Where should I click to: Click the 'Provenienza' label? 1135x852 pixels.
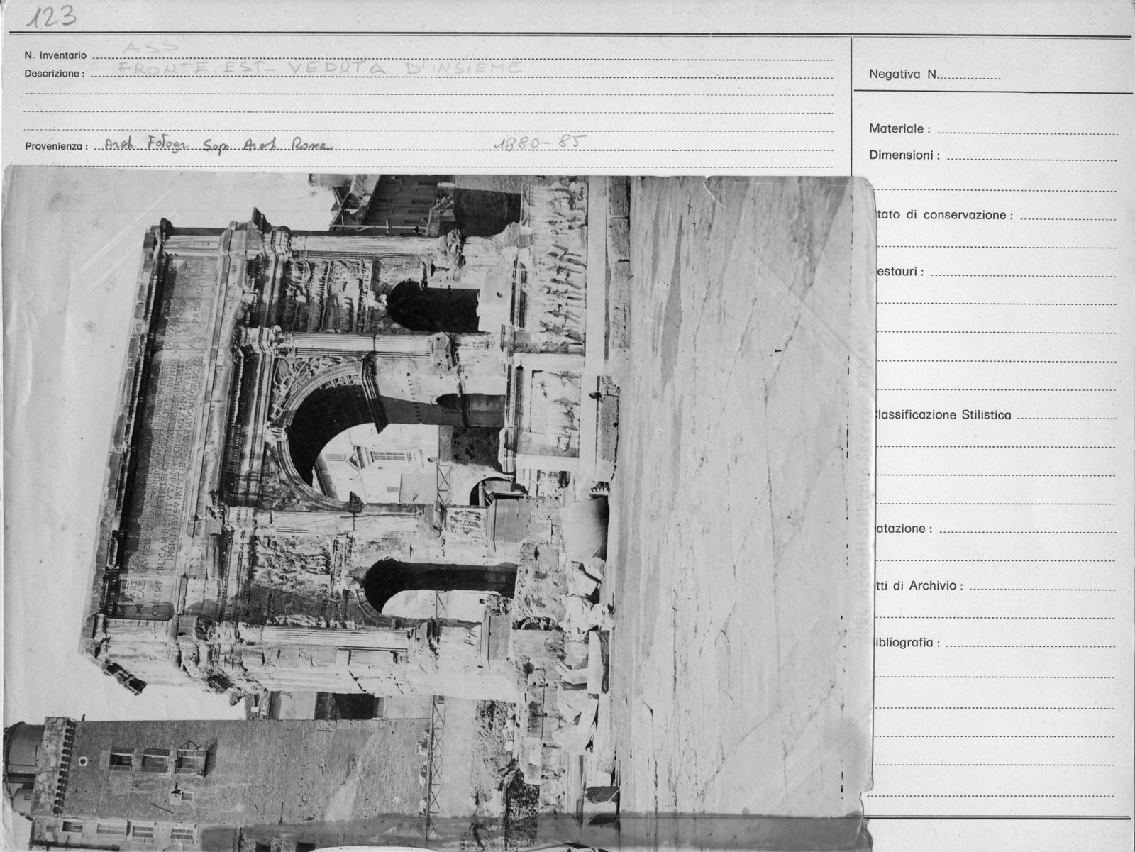coord(55,148)
